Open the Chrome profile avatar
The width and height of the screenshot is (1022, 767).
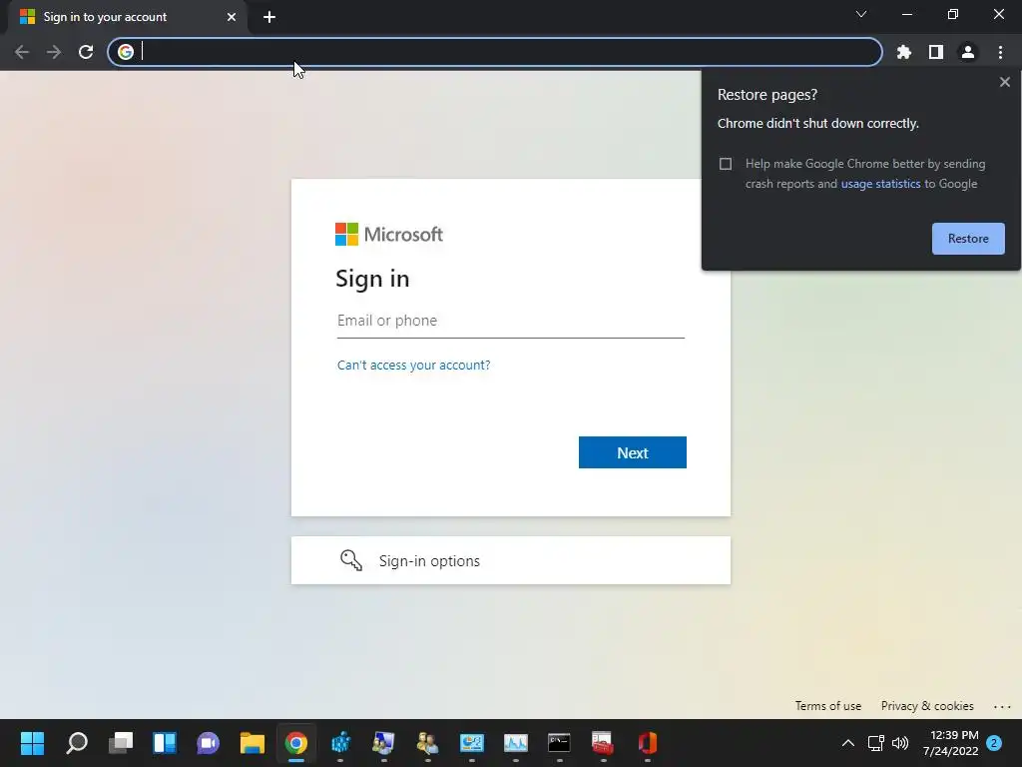click(968, 52)
